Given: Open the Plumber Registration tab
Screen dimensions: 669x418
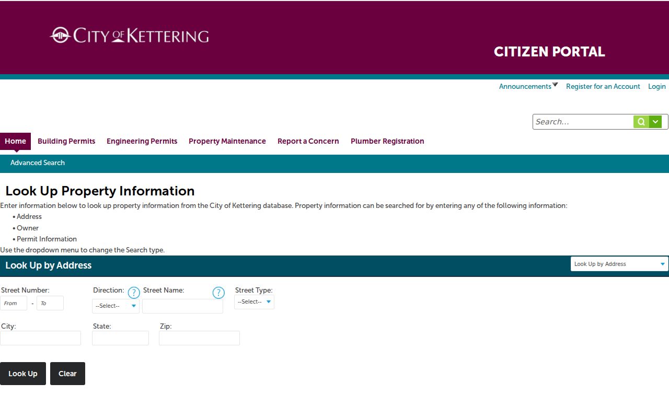Looking at the screenshot, I should click(387, 141).
